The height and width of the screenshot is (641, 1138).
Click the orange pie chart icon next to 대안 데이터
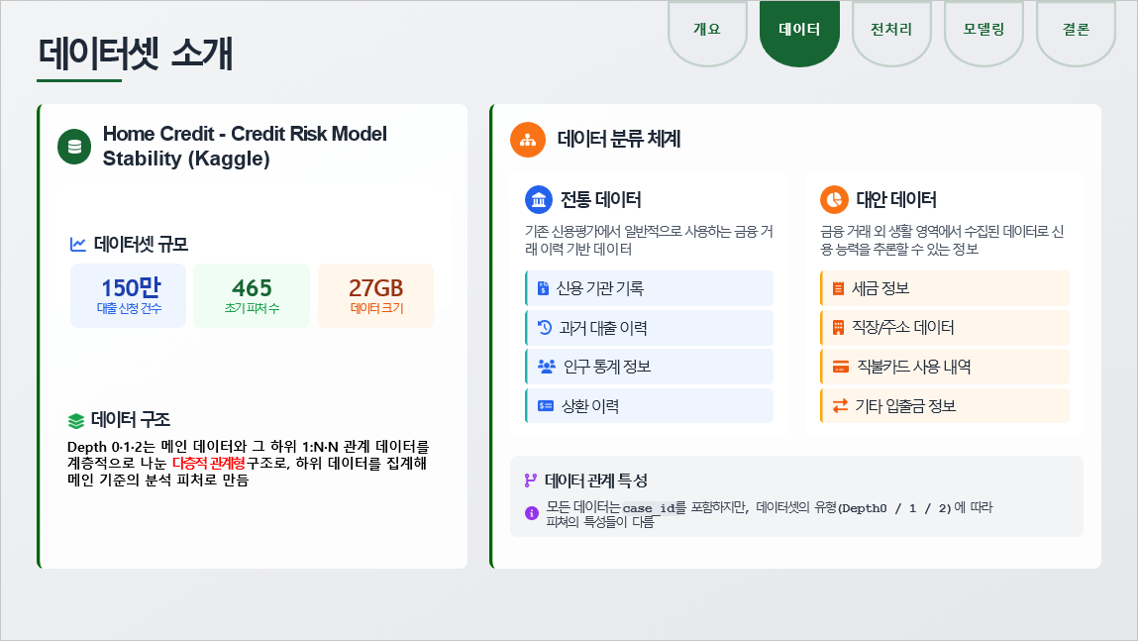[834, 199]
